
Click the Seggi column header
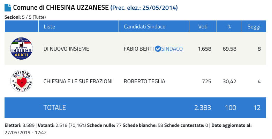pyautogui.click(x=254, y=26)
